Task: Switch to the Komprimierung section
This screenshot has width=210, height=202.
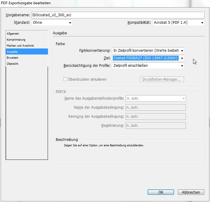Action: pos(16,40)
